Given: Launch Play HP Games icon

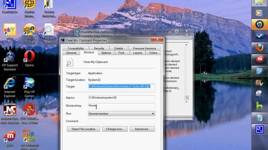Looking at the screenshot, I should click(x=29, y=87).
